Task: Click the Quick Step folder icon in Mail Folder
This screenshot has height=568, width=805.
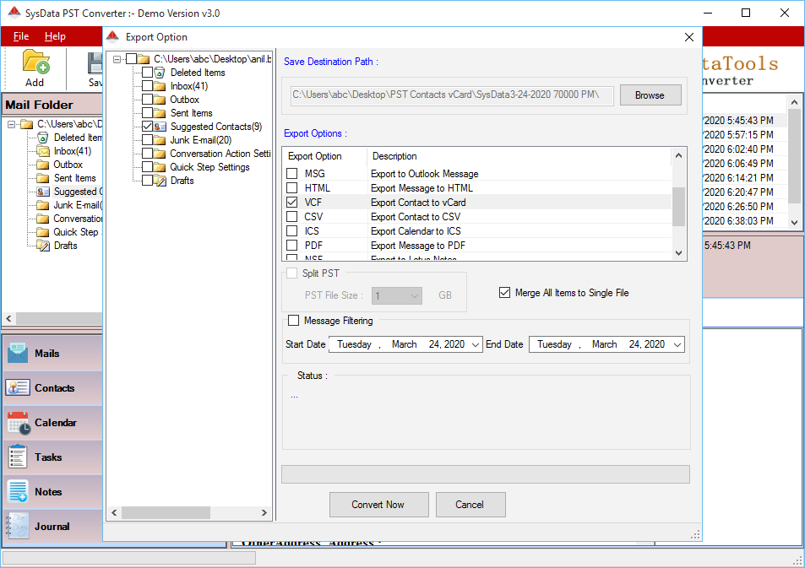Action: [43, 232]
